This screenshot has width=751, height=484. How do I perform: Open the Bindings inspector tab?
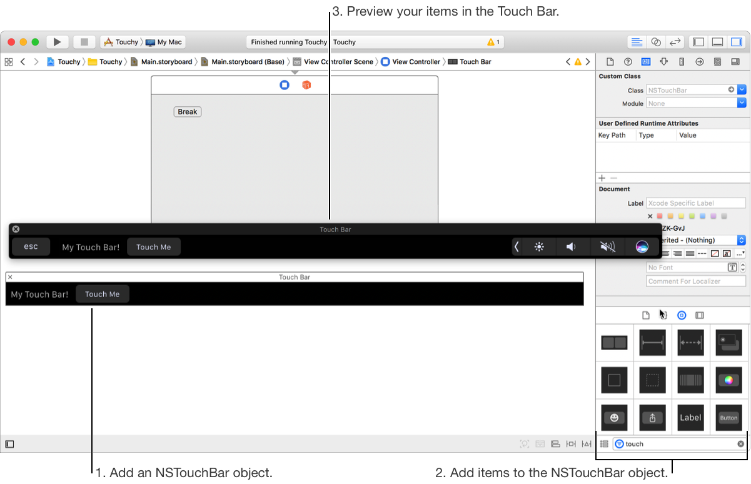click(x=718, y=62)
